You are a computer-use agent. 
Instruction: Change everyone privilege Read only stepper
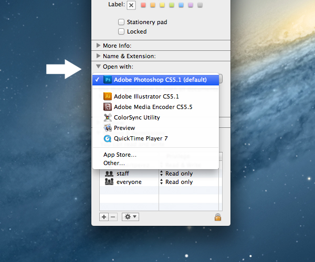161,182
